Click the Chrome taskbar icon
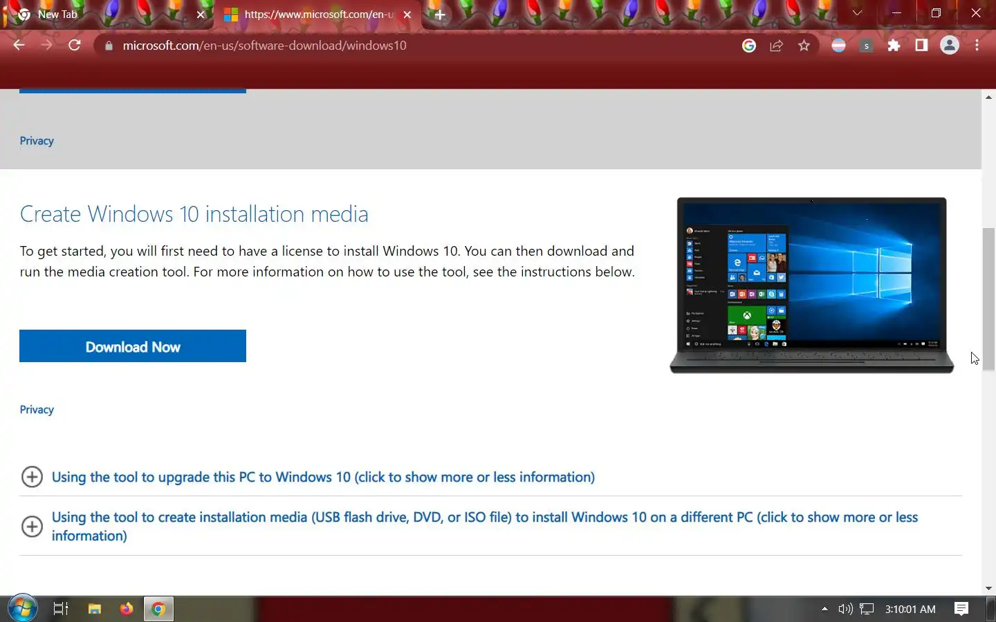Viewport: 996px width, 622px height. point(158,609)
